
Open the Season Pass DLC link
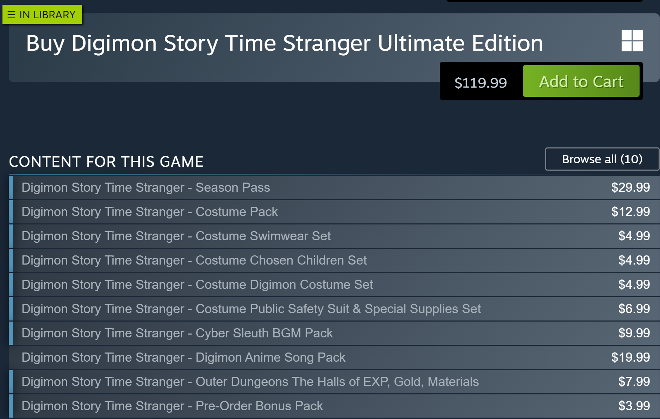(x=146, y=188)
